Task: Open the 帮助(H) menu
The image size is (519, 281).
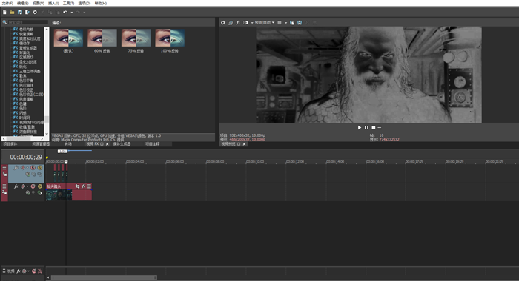Action: coord(101,3)
